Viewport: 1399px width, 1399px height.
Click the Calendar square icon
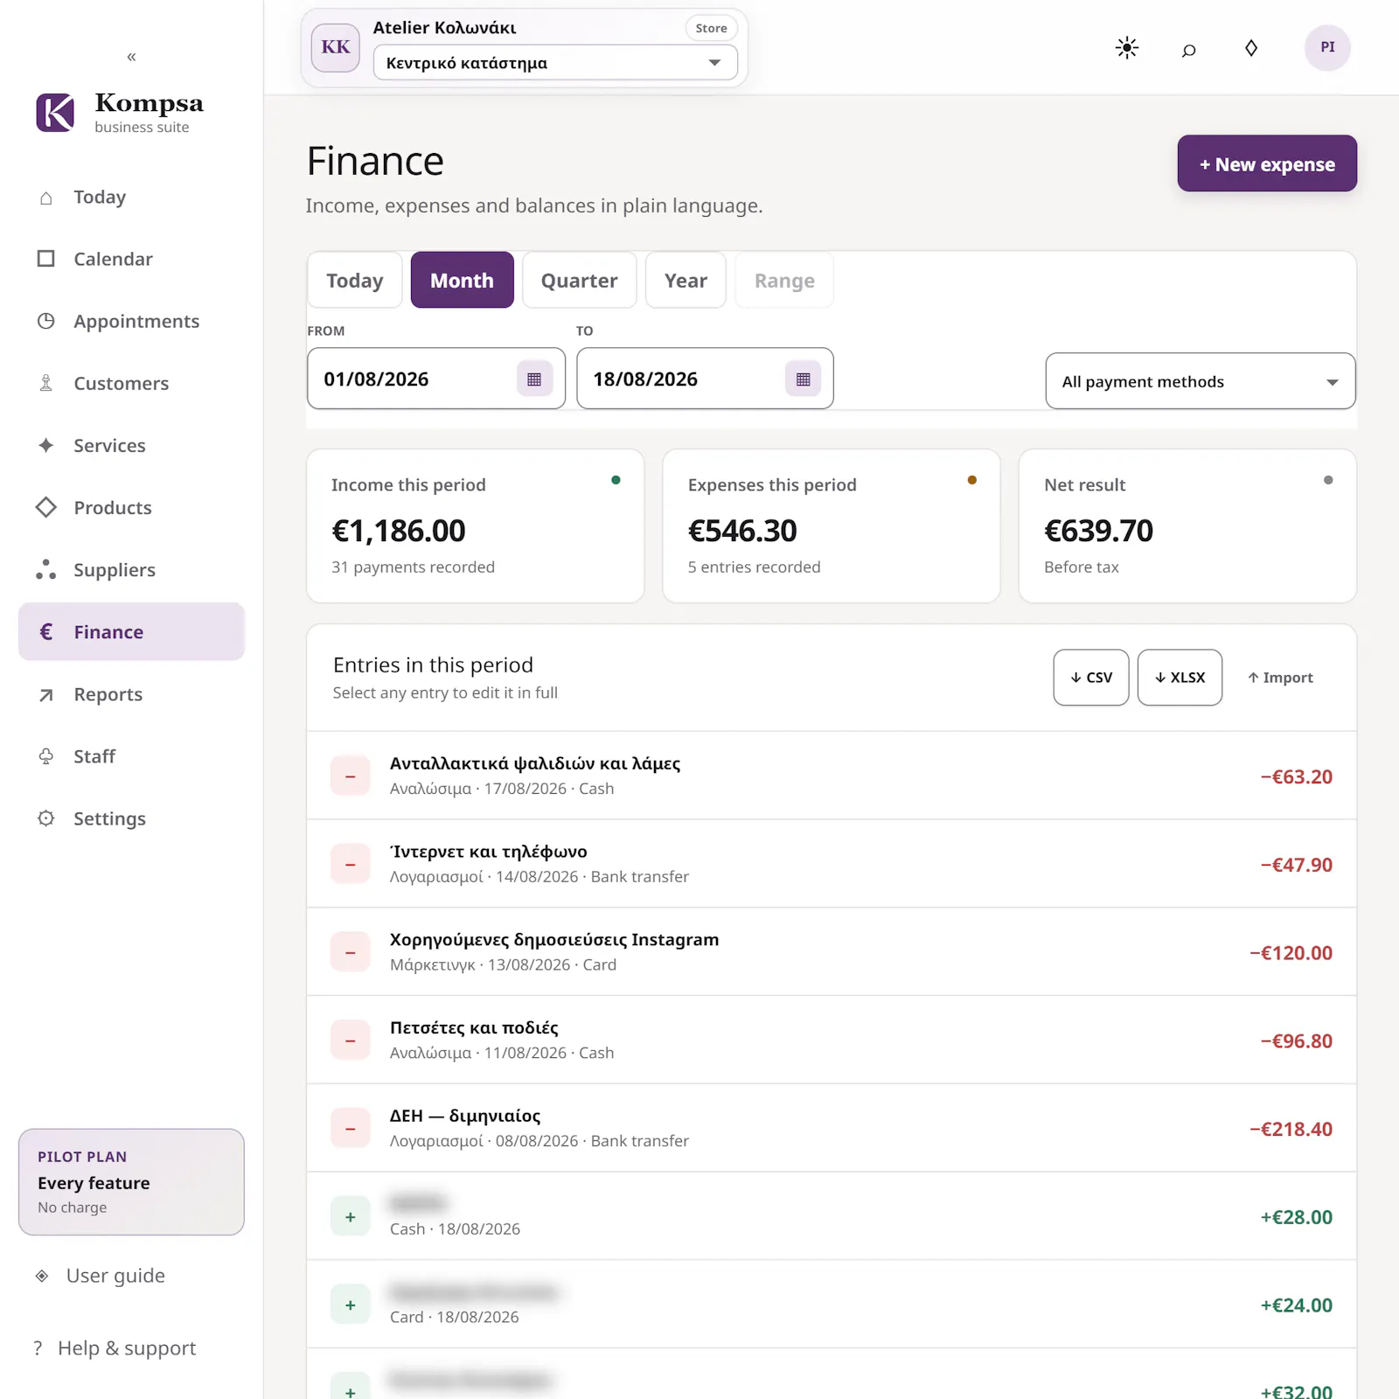(x=46, y=259)
